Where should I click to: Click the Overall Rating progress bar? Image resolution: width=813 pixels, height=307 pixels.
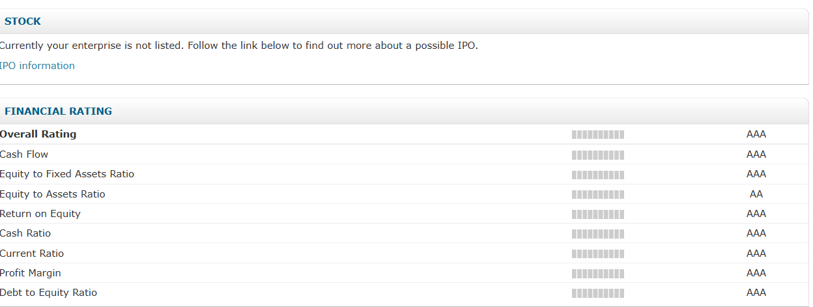597,135
